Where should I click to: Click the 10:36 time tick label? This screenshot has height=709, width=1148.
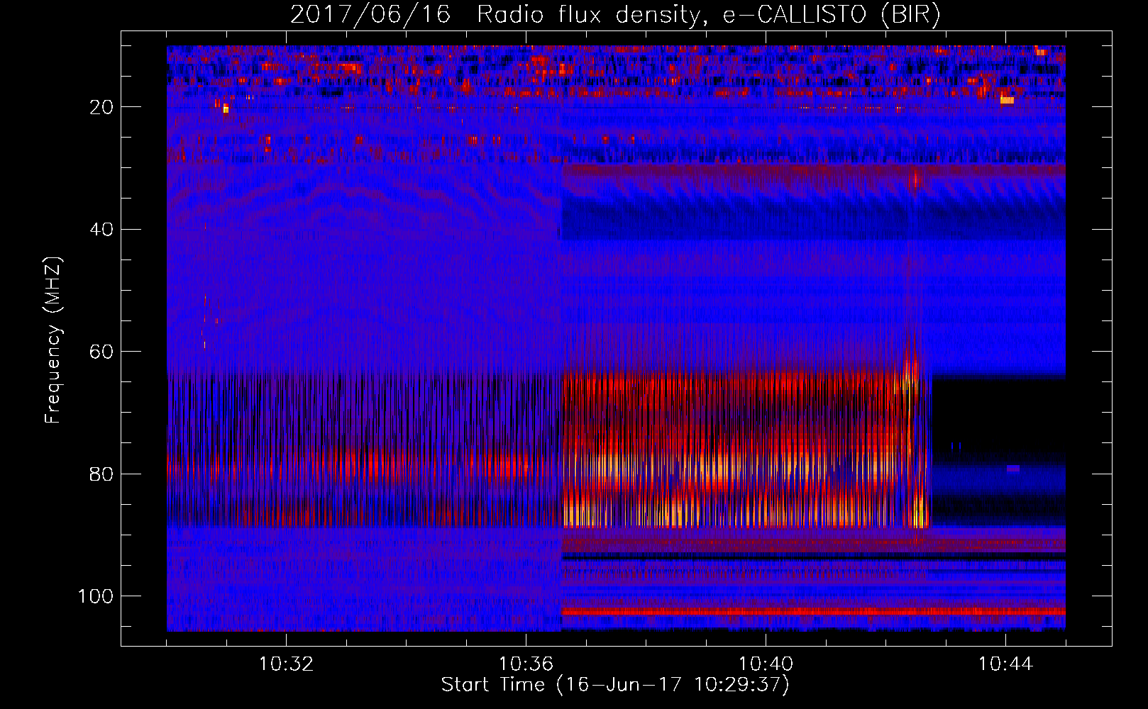tap(526, 664)
